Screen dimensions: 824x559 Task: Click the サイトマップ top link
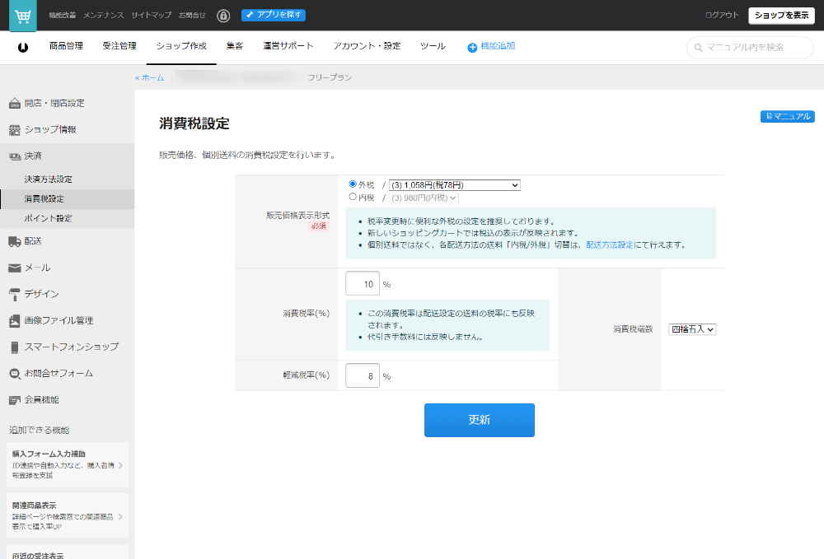[x=152, y=15]
